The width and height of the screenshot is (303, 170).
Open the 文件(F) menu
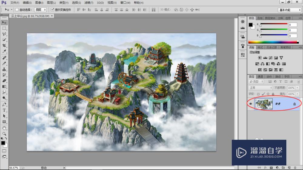click(15, 3)
